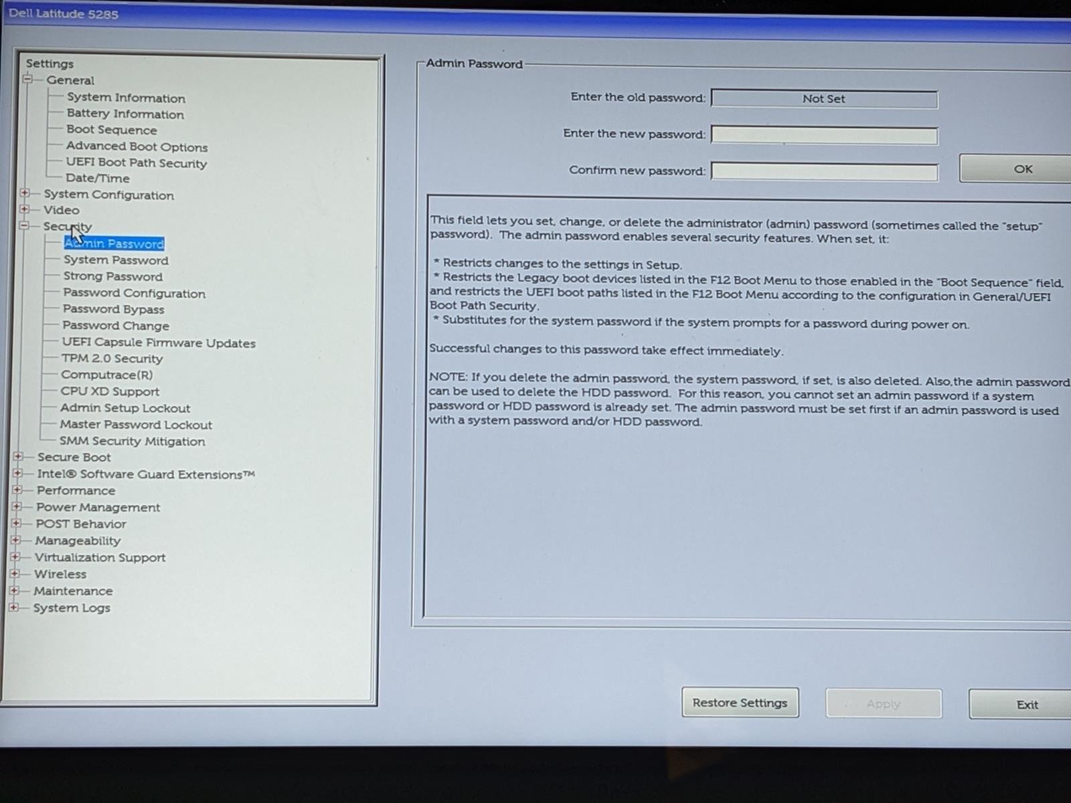
Task: Select Admin Password item
Action: (114, 244)
